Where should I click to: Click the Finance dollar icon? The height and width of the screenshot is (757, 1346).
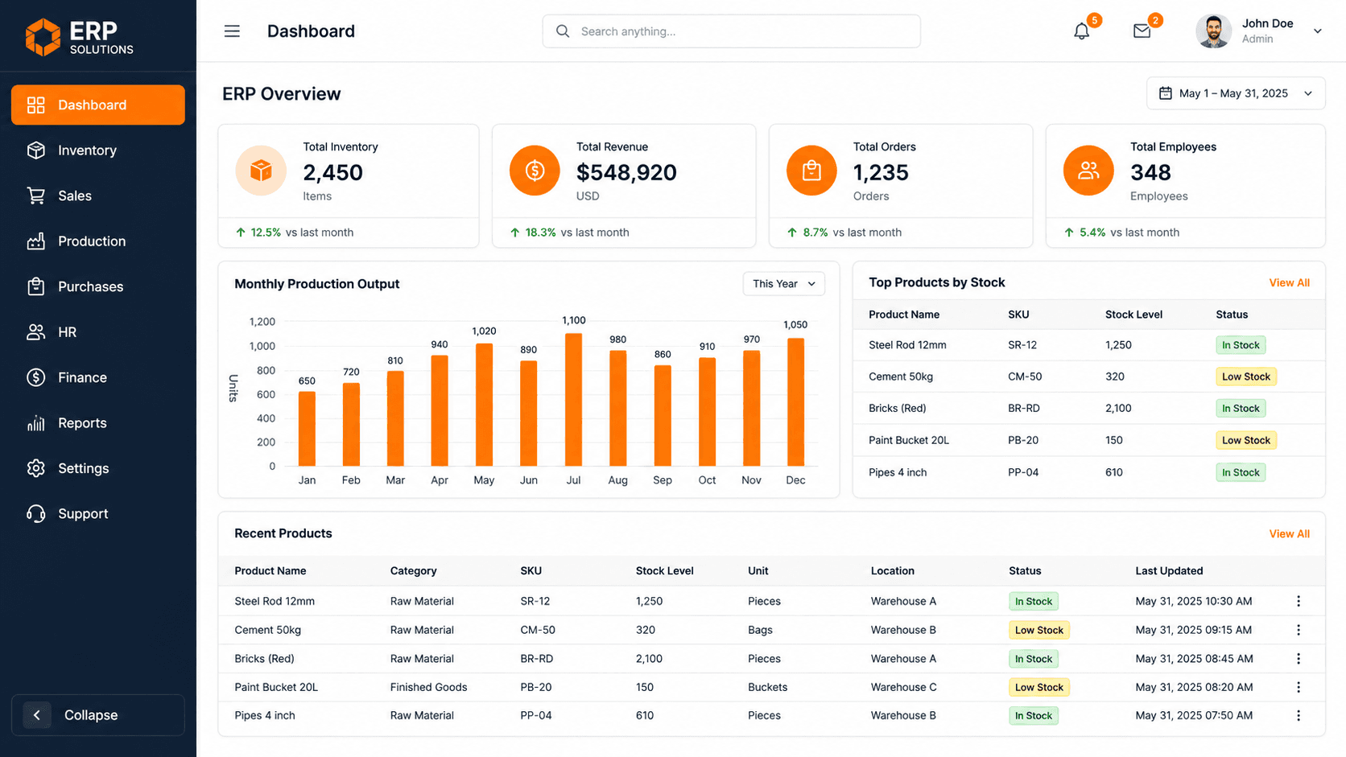(x=35, y=377)
